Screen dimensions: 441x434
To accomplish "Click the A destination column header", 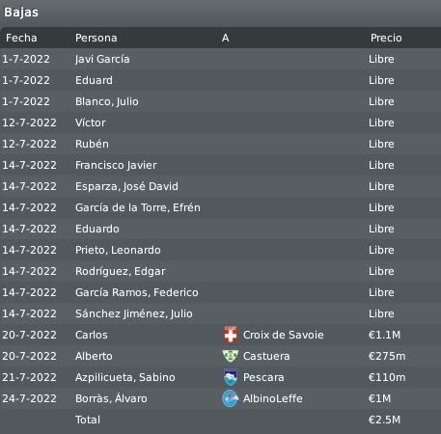I will click(225, 38).
